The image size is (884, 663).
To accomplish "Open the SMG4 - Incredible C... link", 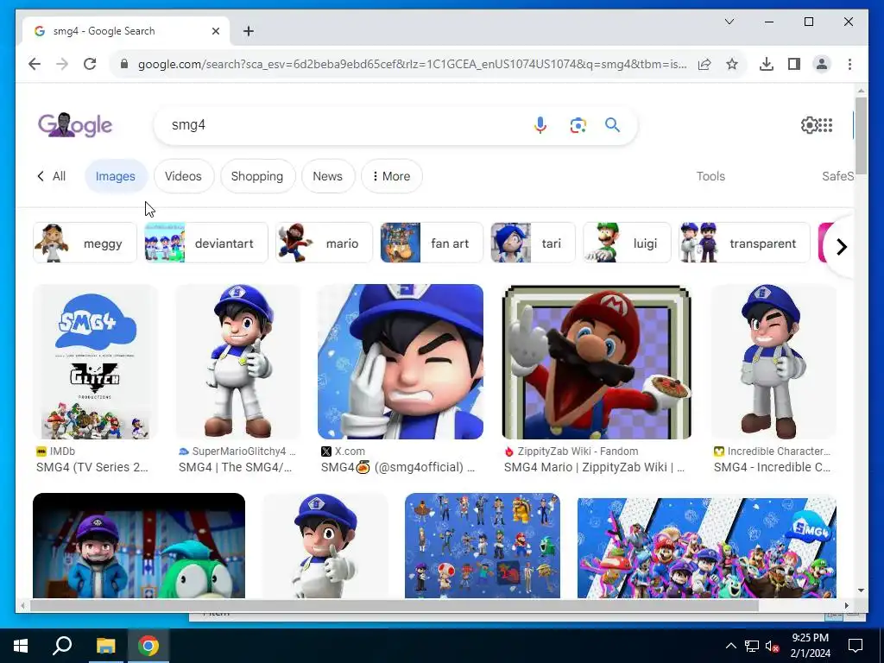I will coord(772,467).
